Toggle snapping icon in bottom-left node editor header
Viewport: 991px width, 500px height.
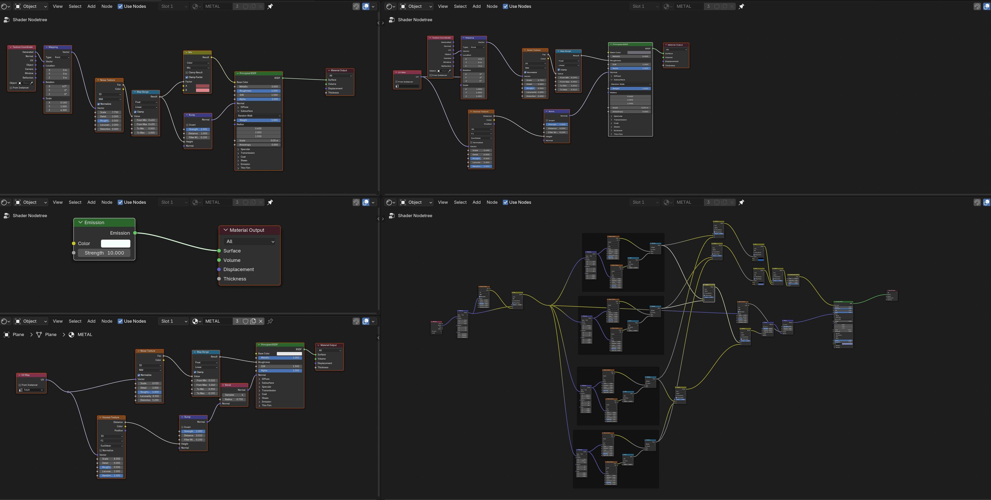(x=356, y=321)
